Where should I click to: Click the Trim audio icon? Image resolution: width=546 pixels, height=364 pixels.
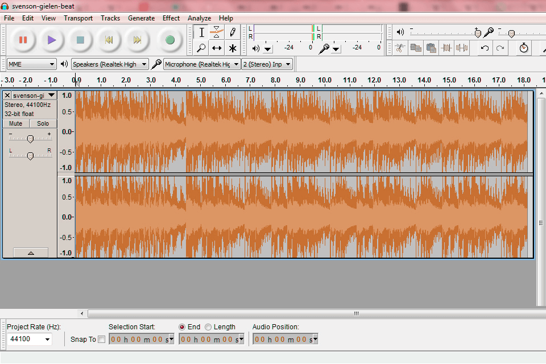click(446, 48)
